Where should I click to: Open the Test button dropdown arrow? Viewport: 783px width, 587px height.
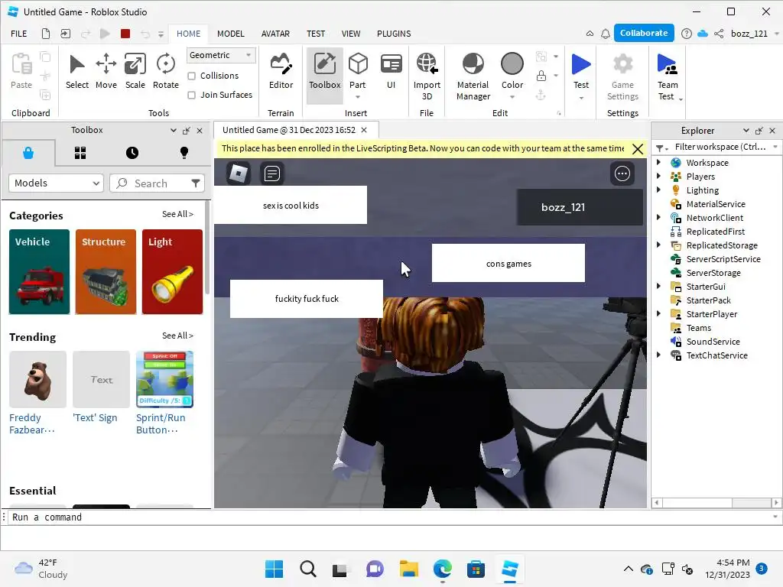coord(581,98)
